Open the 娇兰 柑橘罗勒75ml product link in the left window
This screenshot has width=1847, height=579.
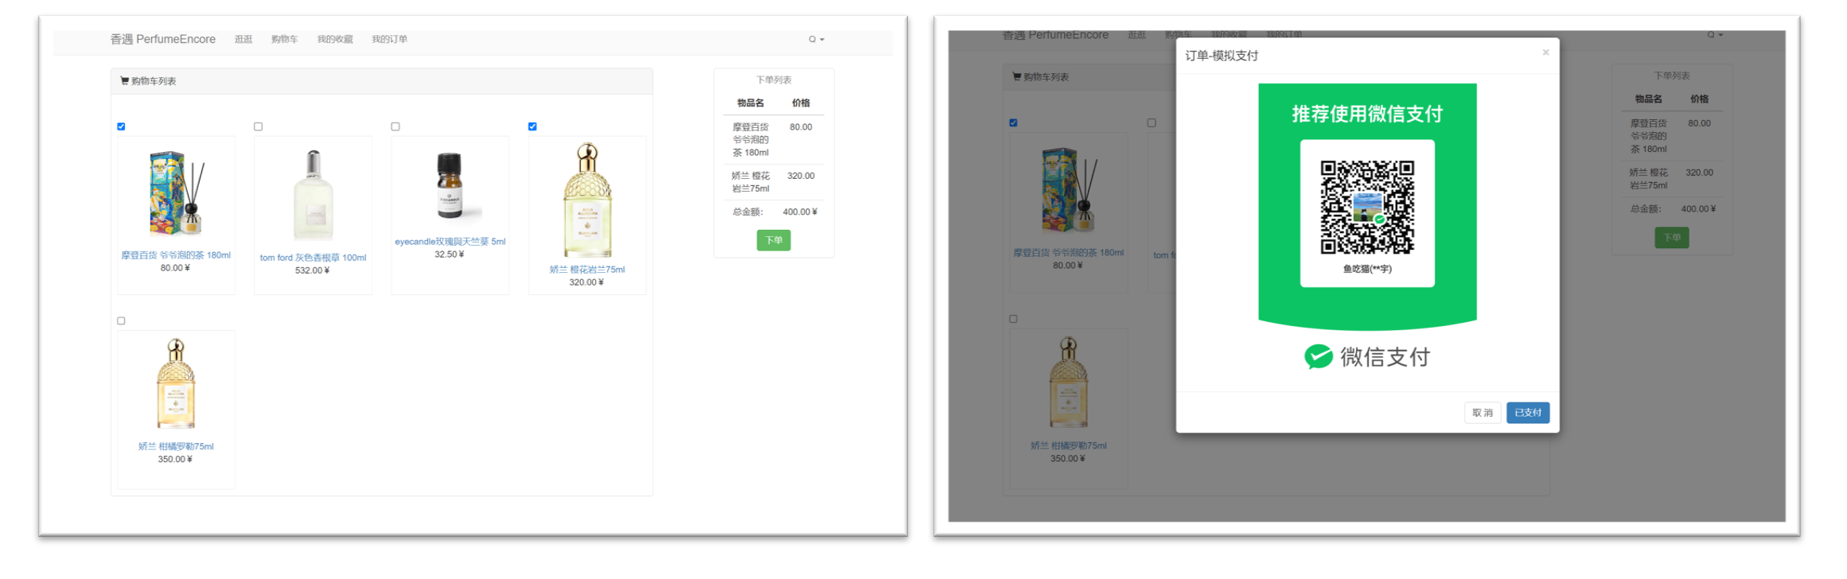176,446
